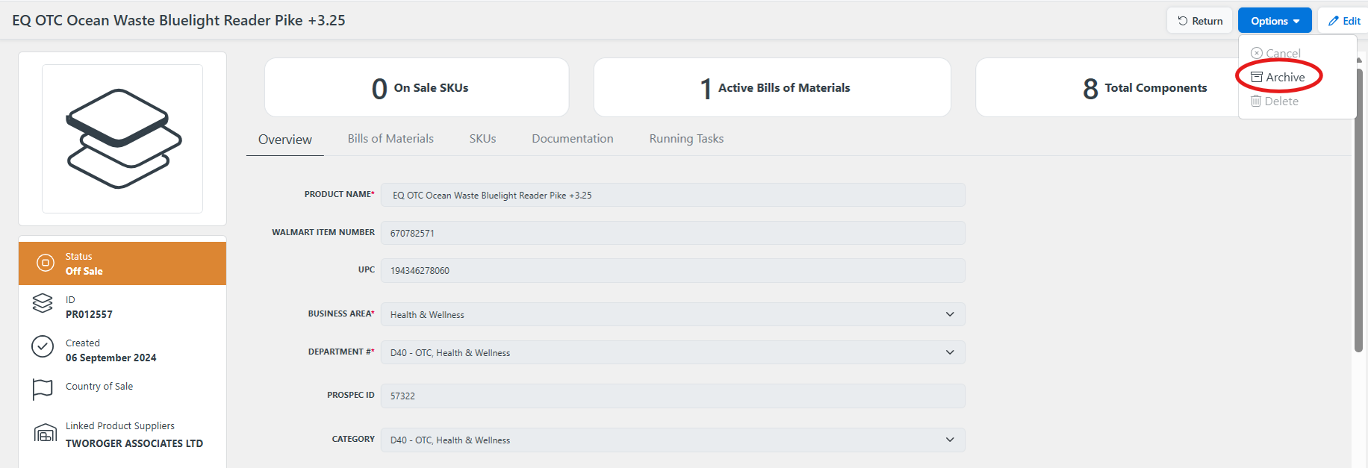This screenshot has width=1368, height=468.
Task: Expand the Category dropdown
Action: pyautogui.click(x=673, y=440)
